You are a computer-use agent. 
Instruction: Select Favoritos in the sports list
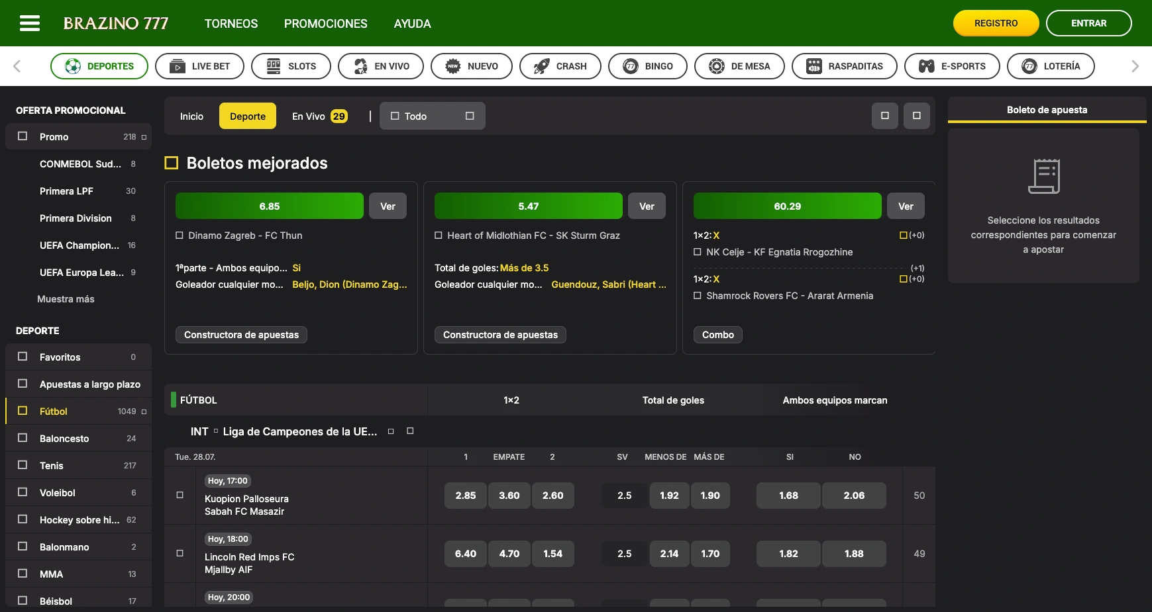(79, 357)
